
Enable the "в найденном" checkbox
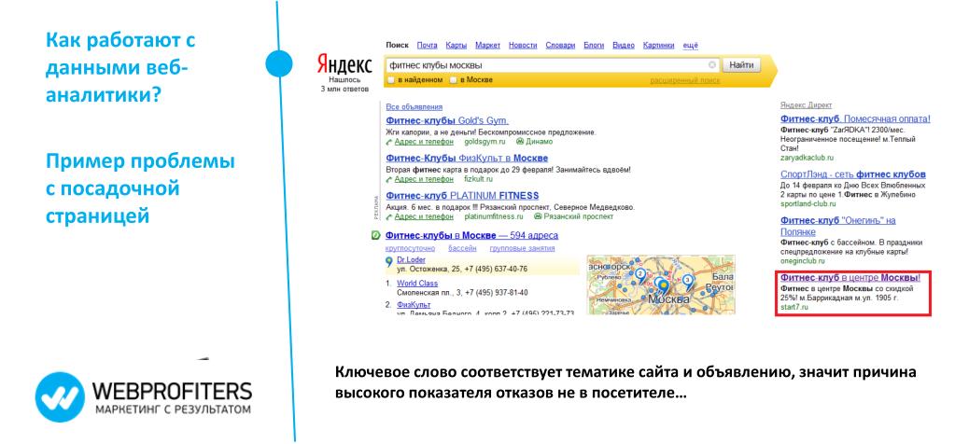(x=391, y=80)
